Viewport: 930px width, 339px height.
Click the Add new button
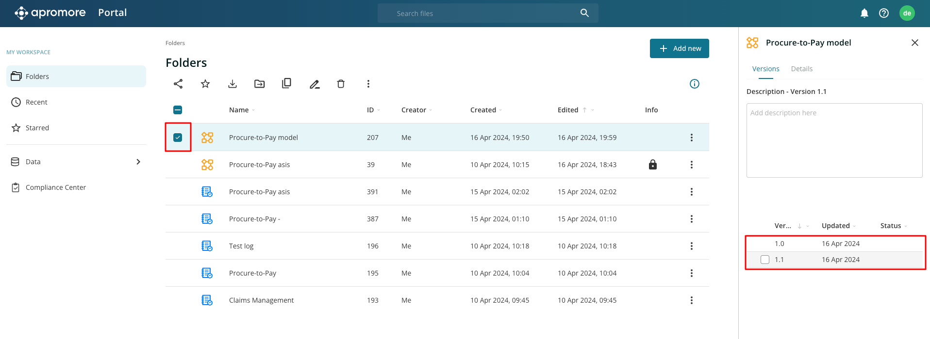pos(679,48)
